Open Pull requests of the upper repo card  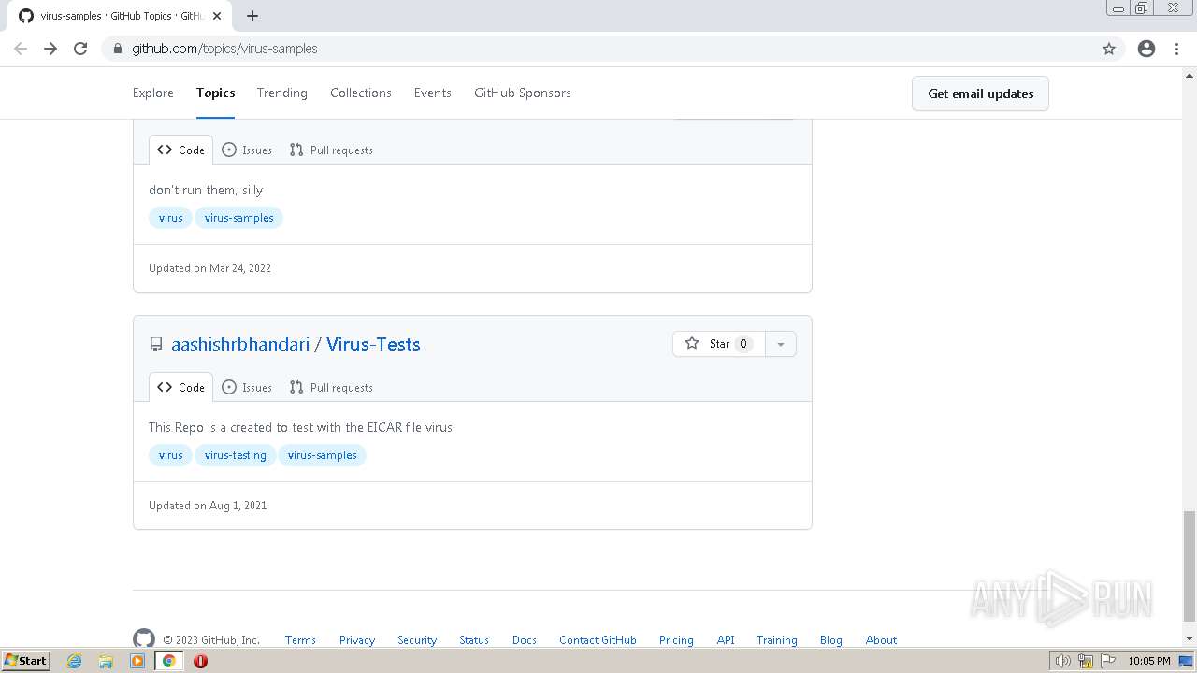click(x=331, y=150)
